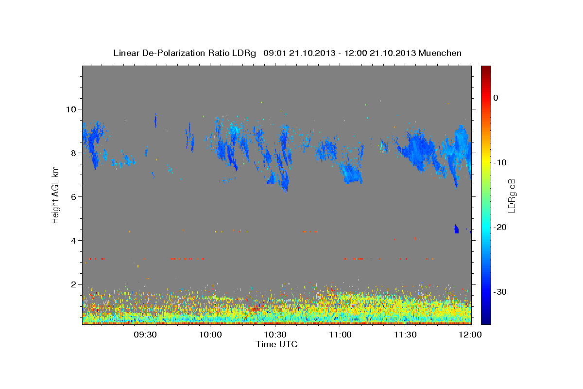Click the height axis label 6
The image size is (583, 389).
[75, 196]
